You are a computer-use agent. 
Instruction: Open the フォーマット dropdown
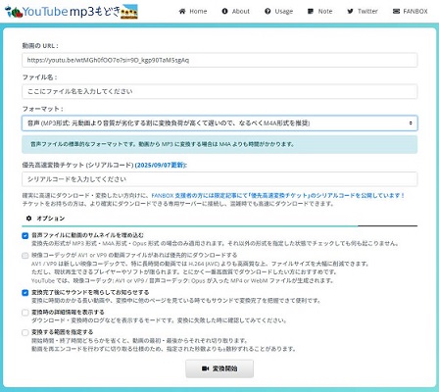[219, 123]
